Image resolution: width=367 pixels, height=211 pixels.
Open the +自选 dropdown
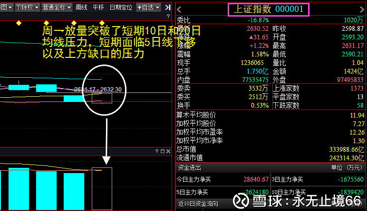point(148,8)
